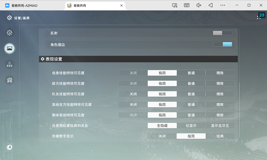Open general settings gear in sidebar
This screenshot has width=267, height=160.
click(10, 33)
